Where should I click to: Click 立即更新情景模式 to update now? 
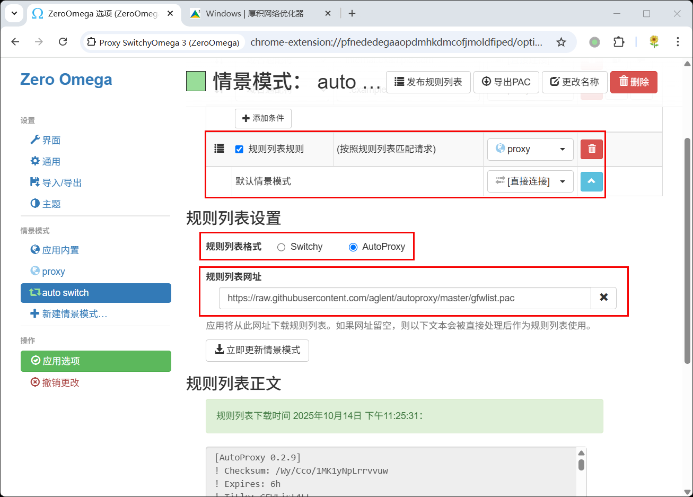pos(257,350)
